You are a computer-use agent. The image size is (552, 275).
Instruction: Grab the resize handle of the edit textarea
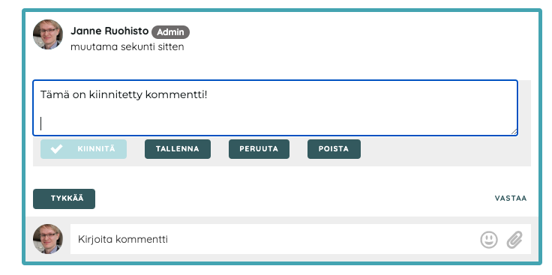point(514,132)
